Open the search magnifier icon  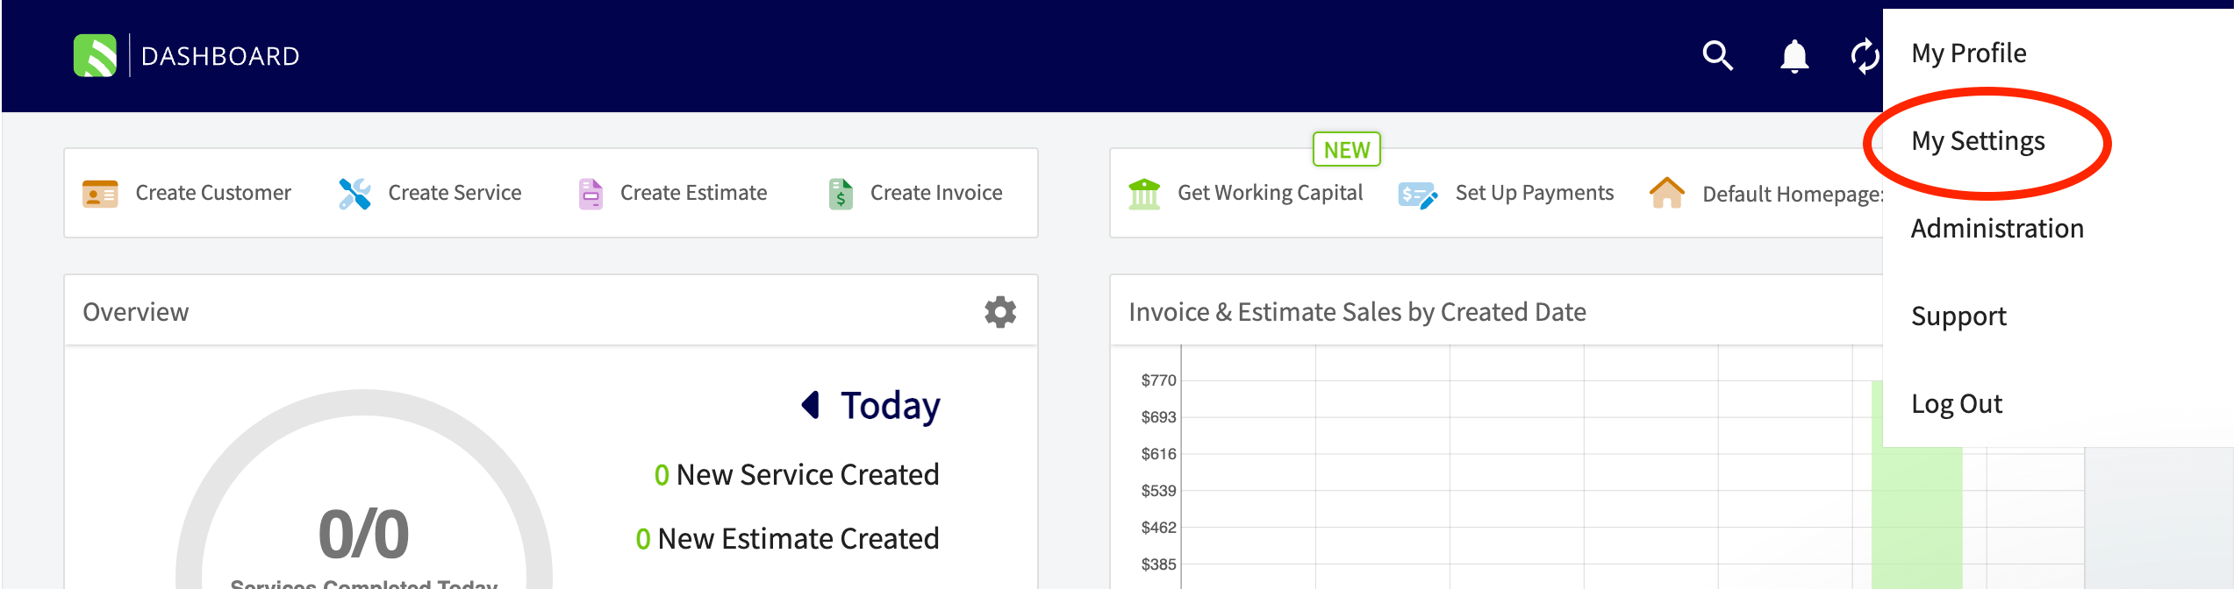[1717, 55]
